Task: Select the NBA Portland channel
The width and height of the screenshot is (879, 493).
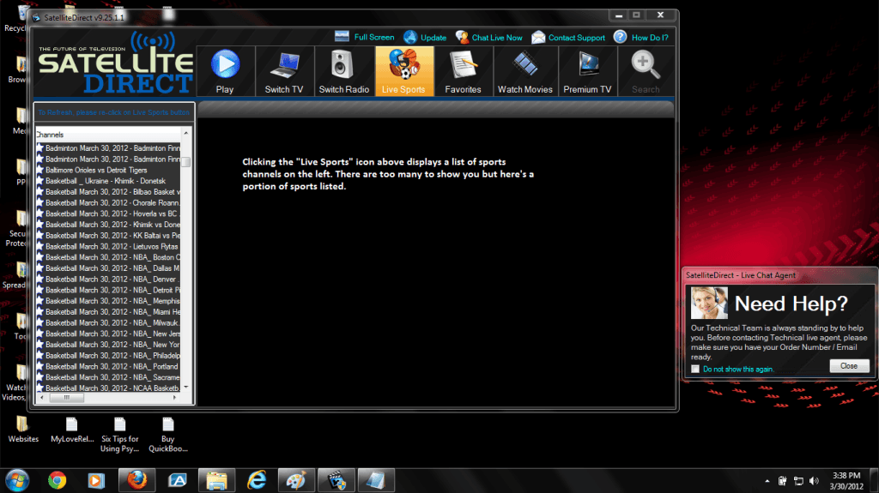Action: pos(108,367)
